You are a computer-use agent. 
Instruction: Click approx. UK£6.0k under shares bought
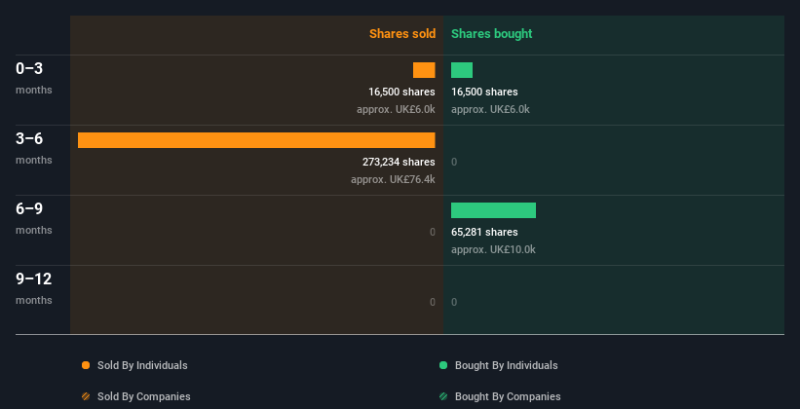click(491, 109)
